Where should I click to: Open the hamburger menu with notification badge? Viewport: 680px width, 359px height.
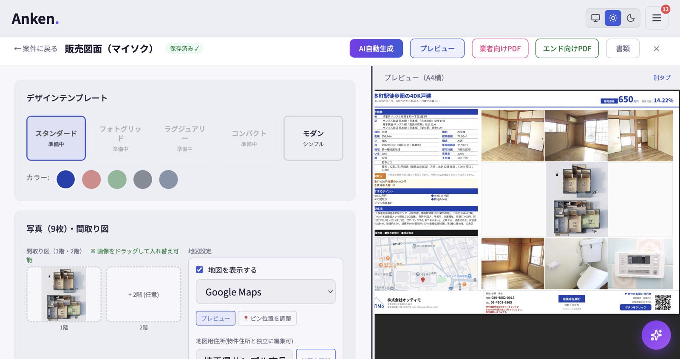[657, 18]
